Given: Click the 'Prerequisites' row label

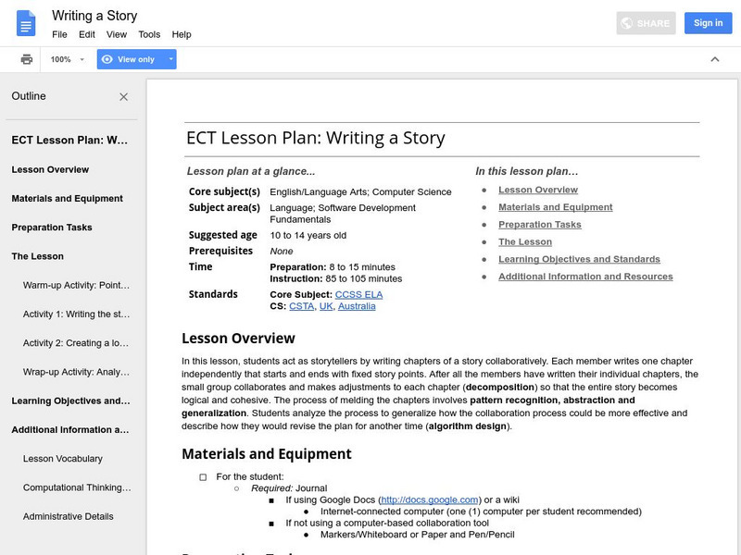Looking at the screenshot, I should [x=220, y=251].
